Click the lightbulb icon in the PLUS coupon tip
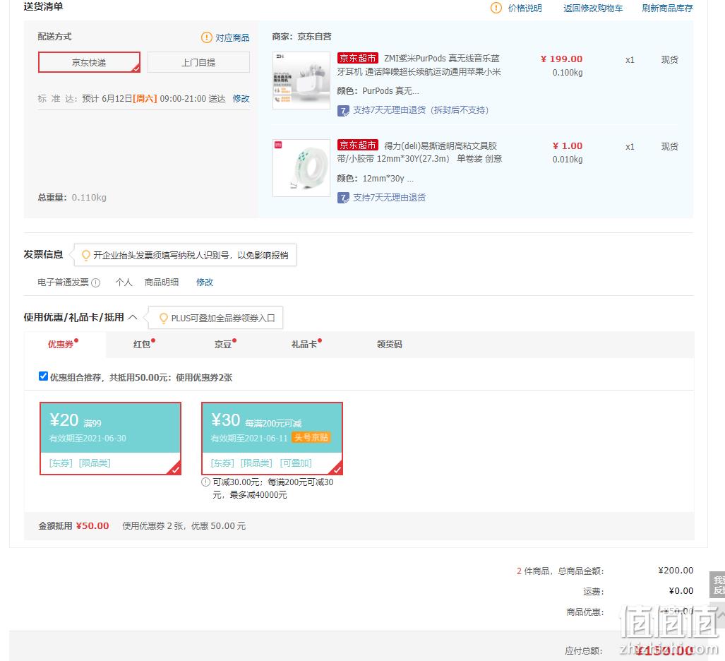The image size is (725, 661). tap(163, 318)
